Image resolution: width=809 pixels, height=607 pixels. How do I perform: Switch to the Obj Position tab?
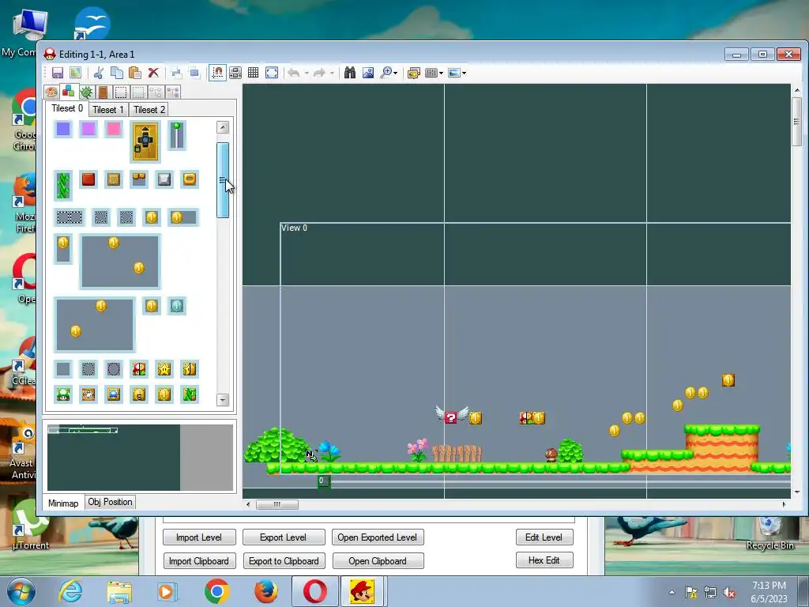(x=110, y=502)
